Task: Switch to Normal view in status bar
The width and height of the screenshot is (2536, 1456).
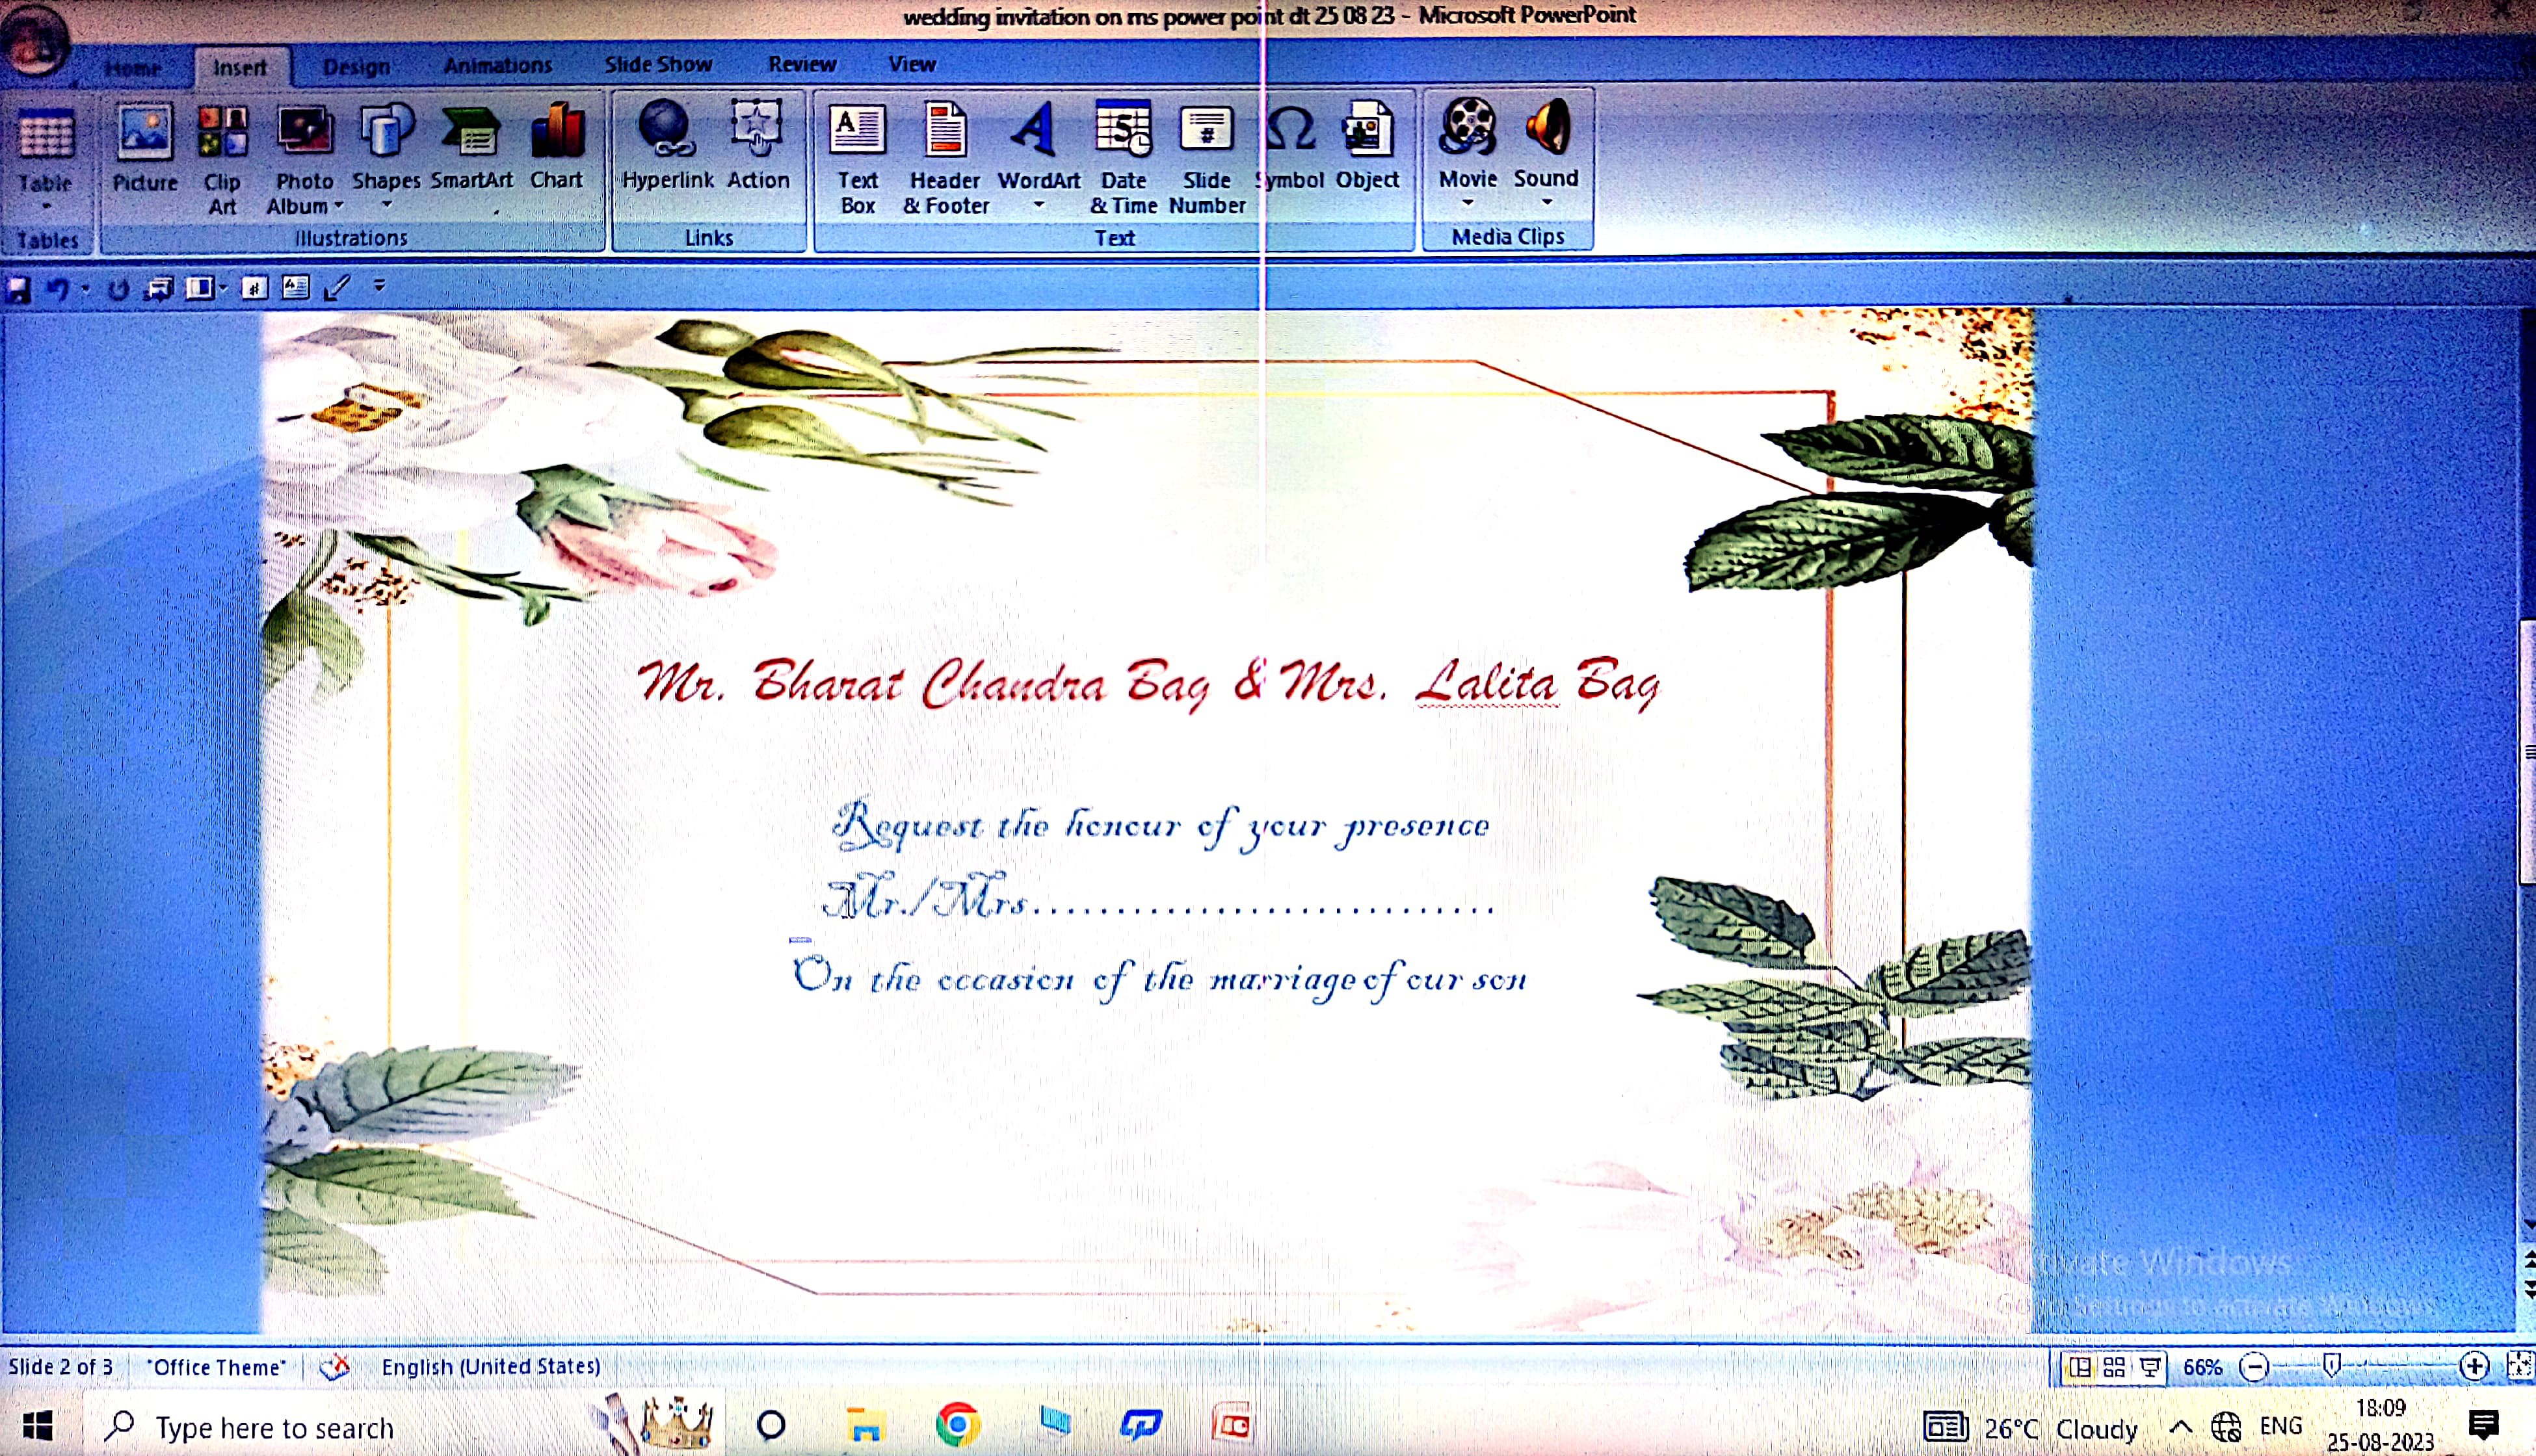Action: [2080, 1367]
